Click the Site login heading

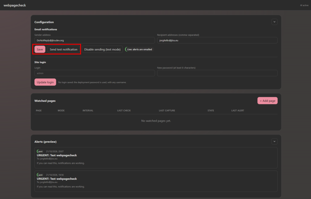click(x=40, y=62)
